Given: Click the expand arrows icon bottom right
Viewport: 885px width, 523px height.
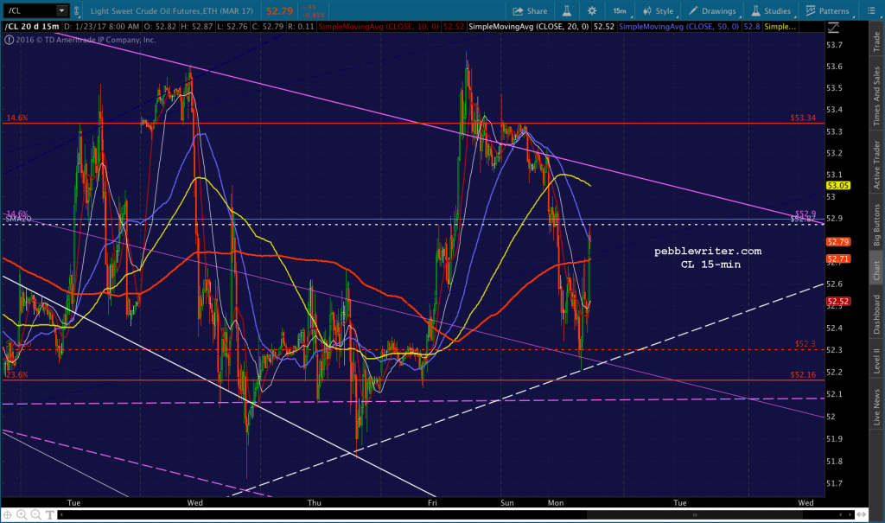Looking at the screenshot, I should (x=862, y=514).
